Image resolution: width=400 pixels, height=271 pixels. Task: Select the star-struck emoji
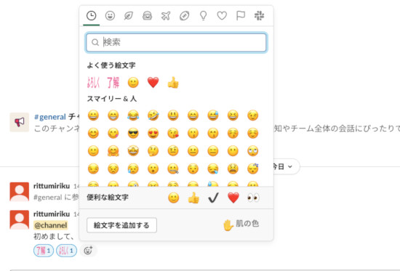point(133,151)
